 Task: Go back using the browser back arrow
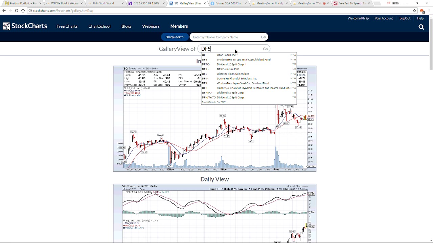tap(4, 10)
